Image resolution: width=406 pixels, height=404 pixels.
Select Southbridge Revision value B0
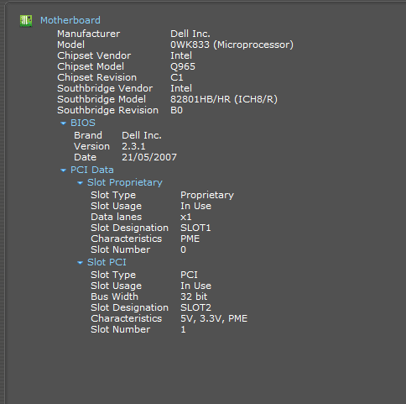(x=176, y=110)
